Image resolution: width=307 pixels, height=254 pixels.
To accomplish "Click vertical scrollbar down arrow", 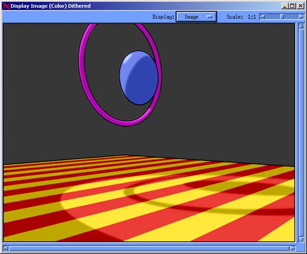I will [301, 239].
